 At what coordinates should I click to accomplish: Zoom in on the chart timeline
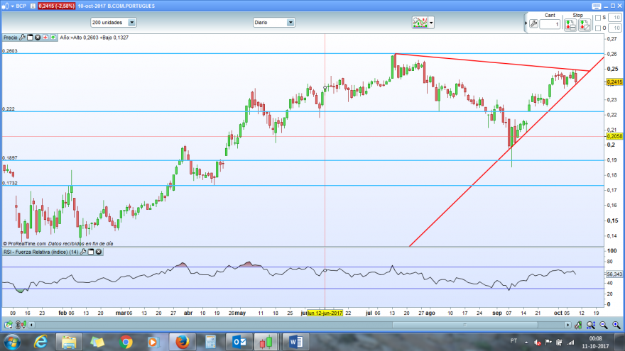point(616,325)
